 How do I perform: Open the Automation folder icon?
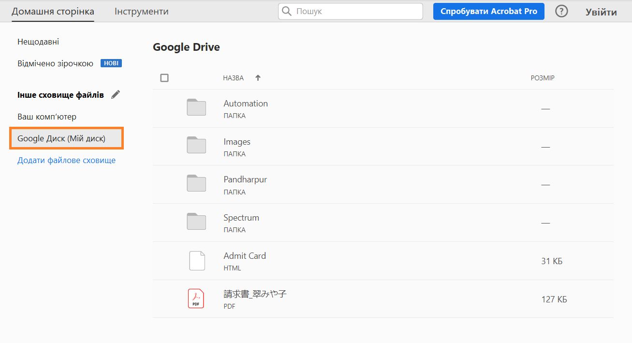click(196, 107)
